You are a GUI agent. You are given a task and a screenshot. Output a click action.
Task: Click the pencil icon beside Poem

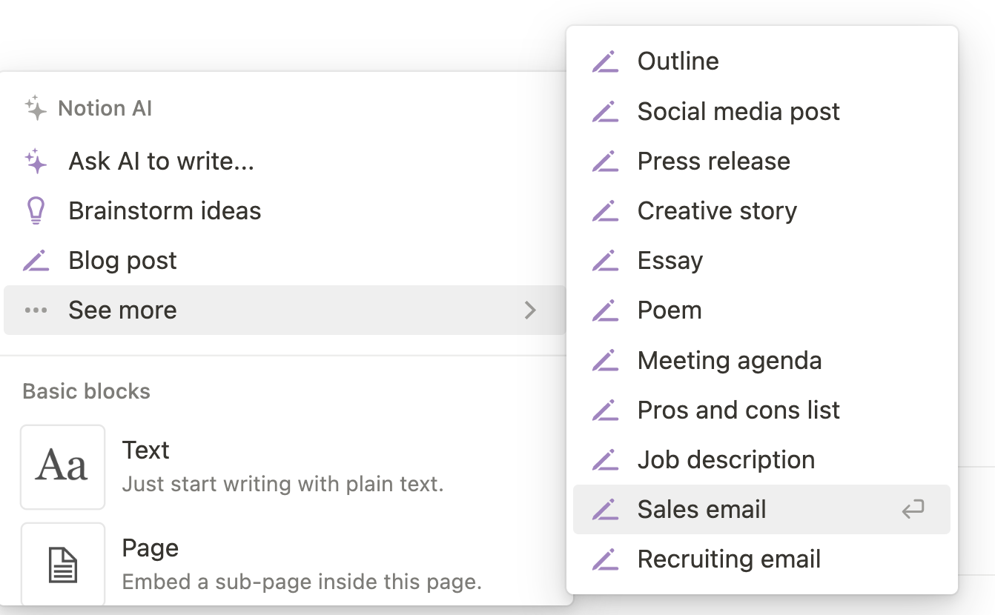click(605, 310)
